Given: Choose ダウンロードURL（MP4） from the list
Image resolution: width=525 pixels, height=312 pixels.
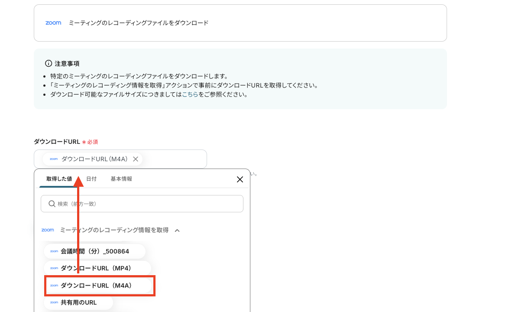Looking at the screenshot, I should 96,268.
